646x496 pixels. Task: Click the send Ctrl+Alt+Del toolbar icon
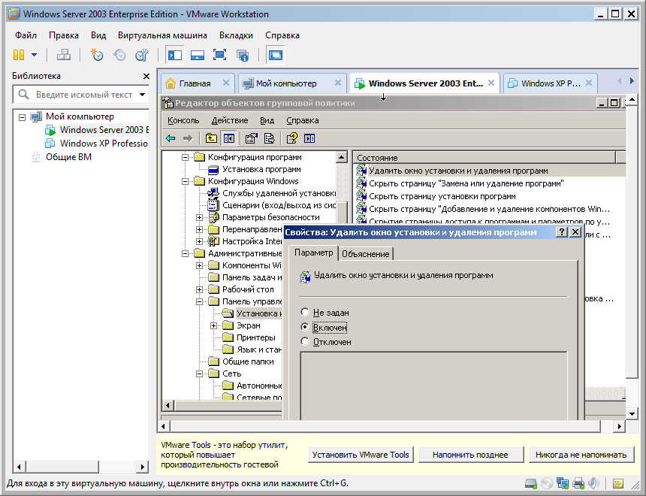click(x=63, y=55)
